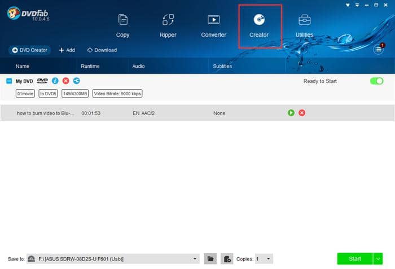The image size is (395, 269).
Task: Open Video Bitrate 9000 kbps setting
Action: click(117, 94)
